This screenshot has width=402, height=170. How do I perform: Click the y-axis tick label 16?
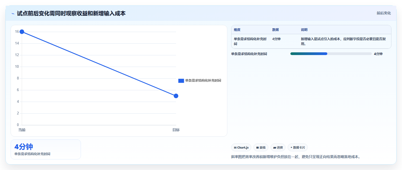(x=17, y=32)
